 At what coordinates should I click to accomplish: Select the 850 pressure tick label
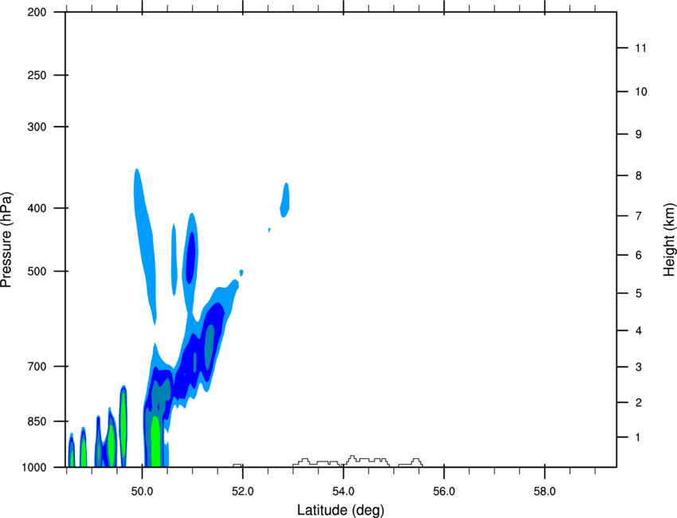pos(37,422)
